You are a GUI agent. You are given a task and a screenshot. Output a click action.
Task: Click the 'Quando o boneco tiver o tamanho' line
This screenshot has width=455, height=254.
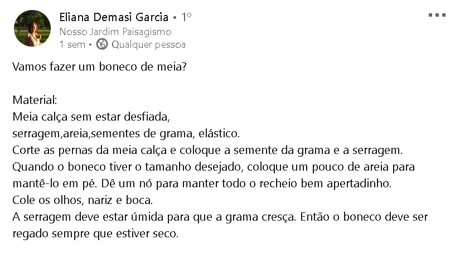[x=214, y=167]
